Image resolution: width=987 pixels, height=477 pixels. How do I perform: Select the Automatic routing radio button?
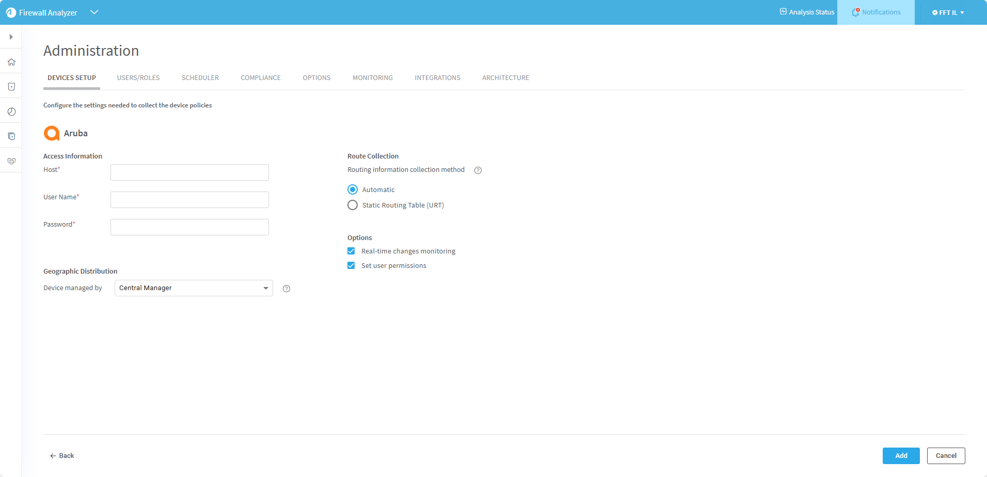(x=353, y=189)
